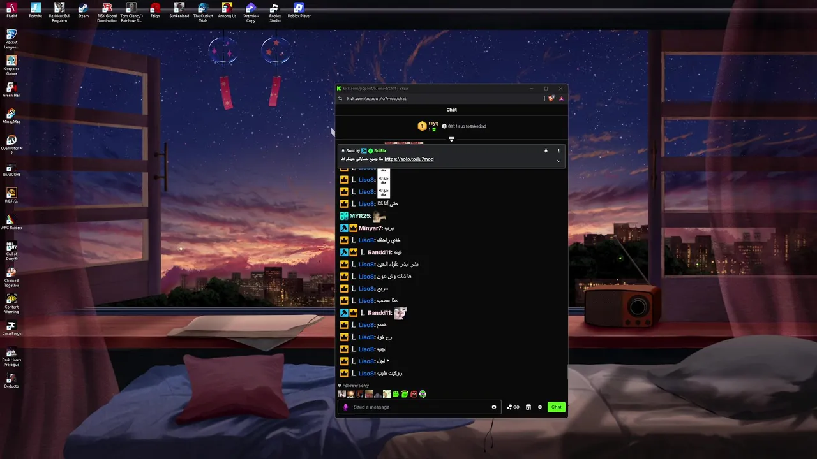Open PANICORE desktop shortcut
Screen dimensions: 817x459
[11, 169]
